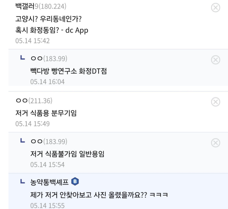Click X icon on 식품불가임 일반용임 reply
Screen dimensions: 228x209
coord(216,143)
